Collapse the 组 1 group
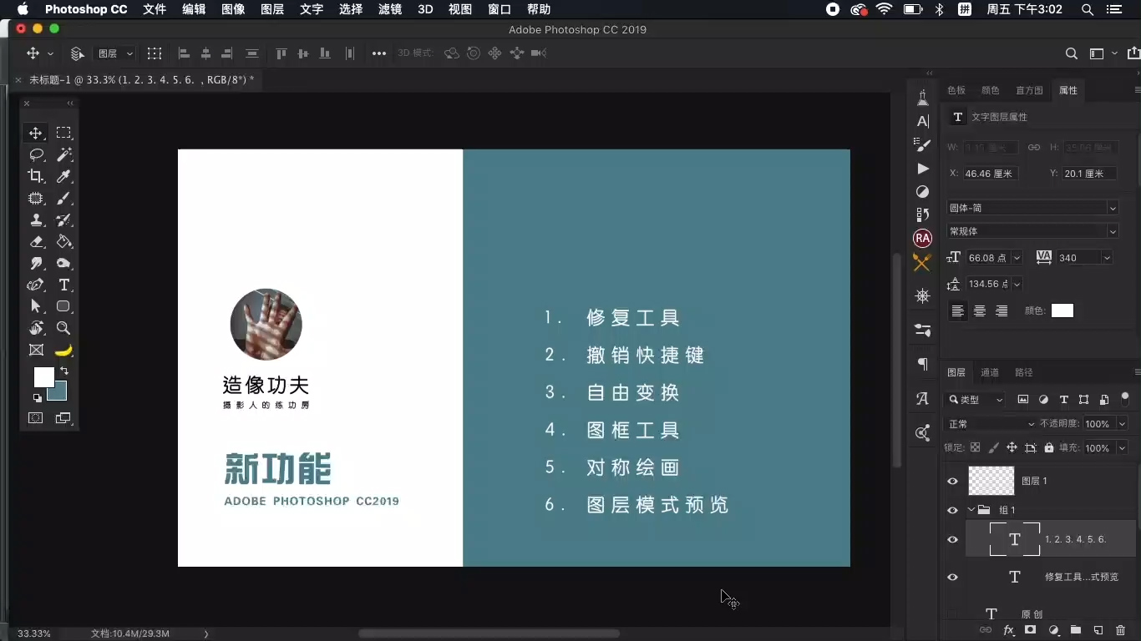The image size is (1141, 641). click(971, 510)
